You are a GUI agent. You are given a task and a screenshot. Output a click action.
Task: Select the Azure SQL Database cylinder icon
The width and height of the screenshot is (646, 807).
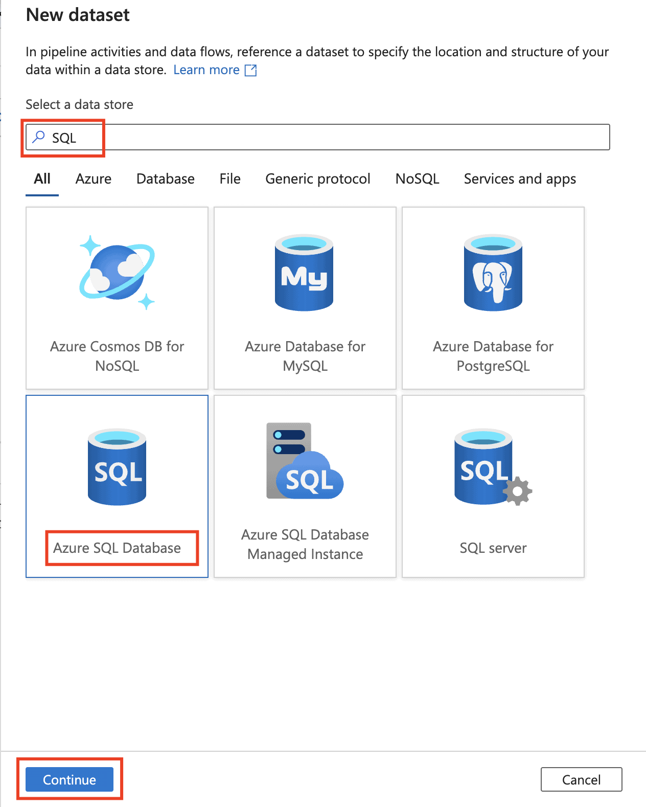pos(117,467)
